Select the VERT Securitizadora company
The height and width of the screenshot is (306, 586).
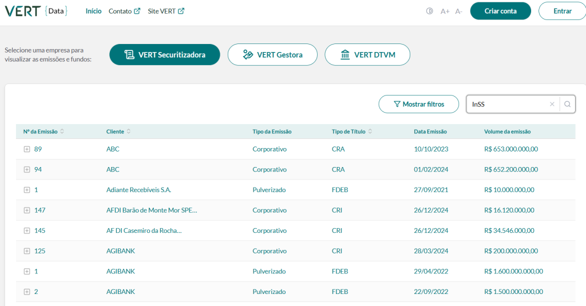click(x=165, y=55)
